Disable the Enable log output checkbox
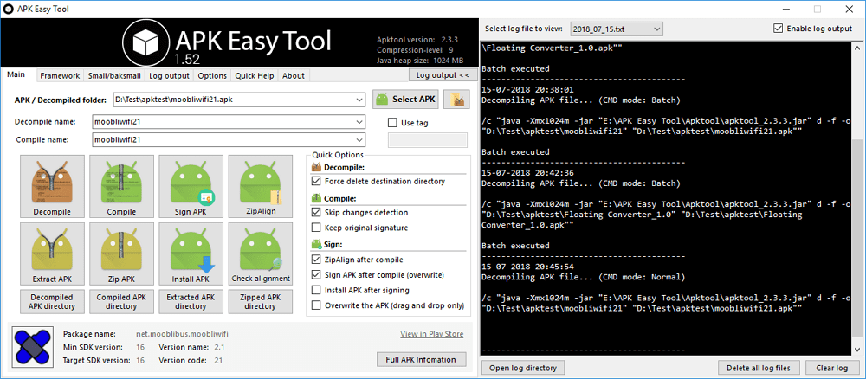Viewport: 866px width, 379px height. [778, 29]
